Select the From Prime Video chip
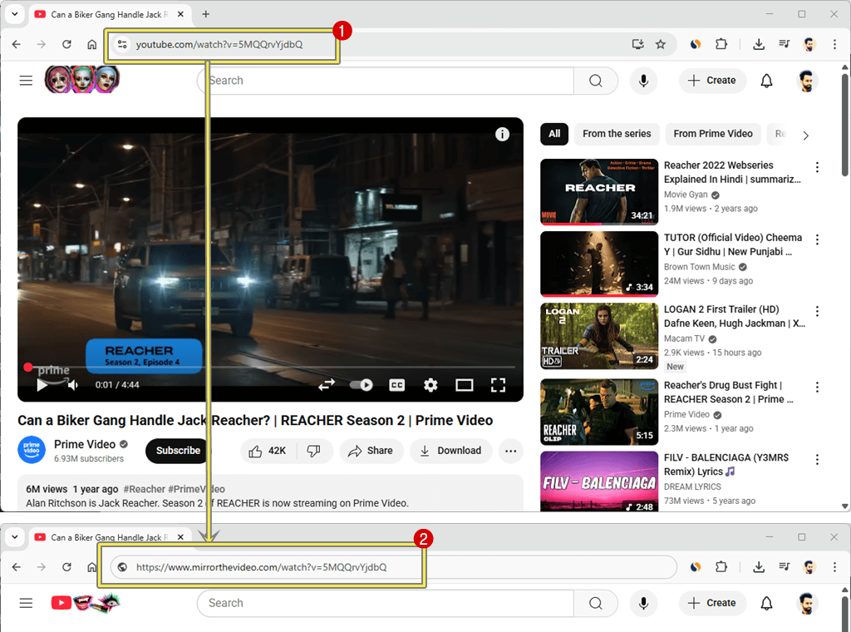This screenshot has width=851, height=632. coord(712,134)
